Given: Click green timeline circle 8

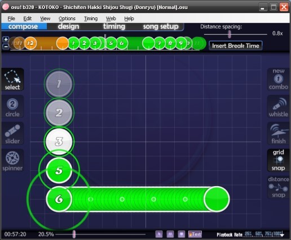Looking at the screenshot, I should pos(170,43).
